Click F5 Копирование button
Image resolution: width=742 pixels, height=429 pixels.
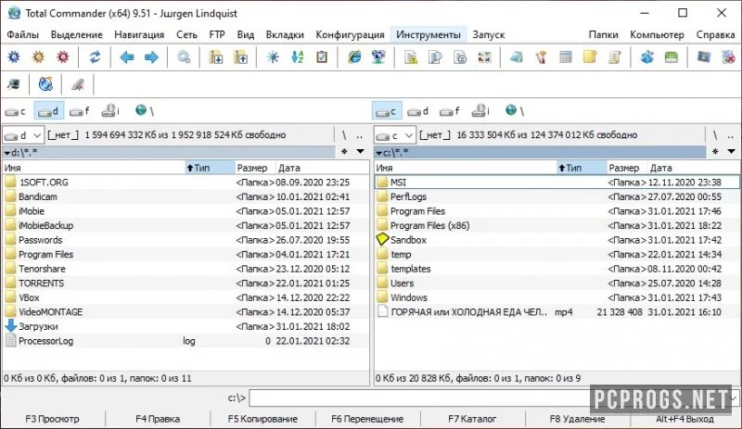coord(262,419)
